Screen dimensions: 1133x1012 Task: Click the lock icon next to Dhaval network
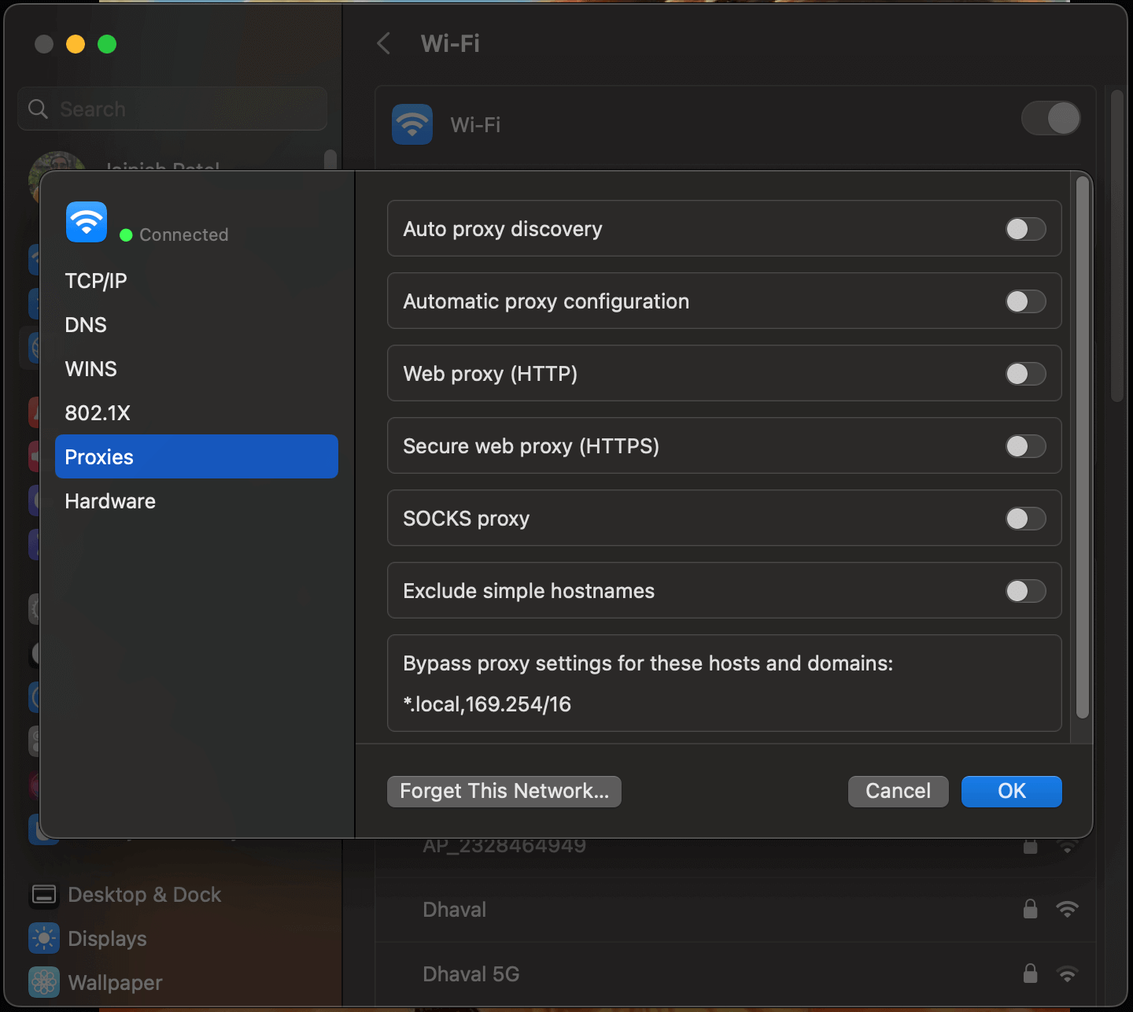1031,910
